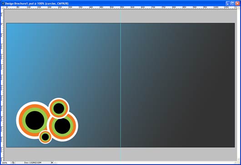Click the vertical scrollbar at right edge
The image size is (241, 165).
(238, 84)
